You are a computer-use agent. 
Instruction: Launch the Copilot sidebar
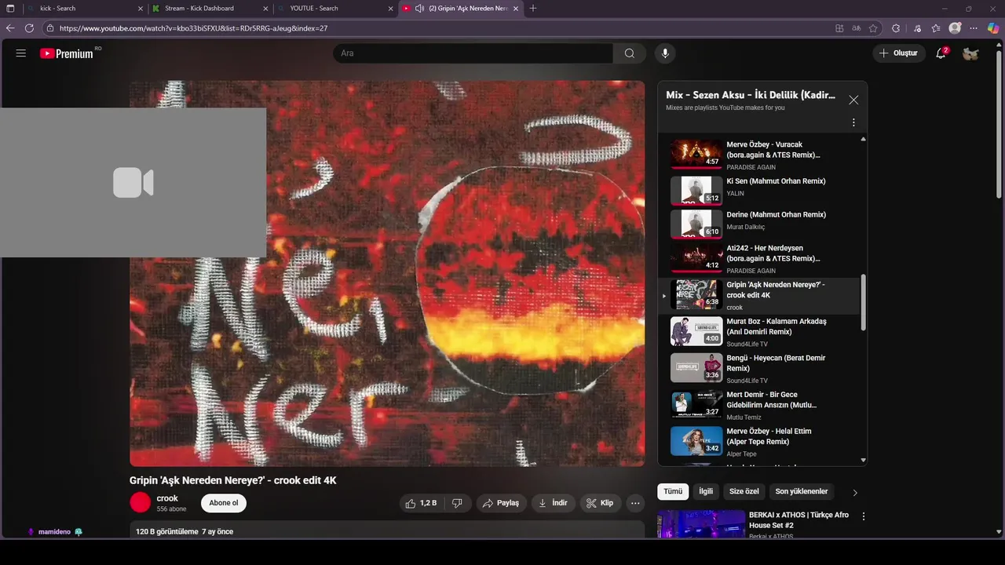(993, 28)
